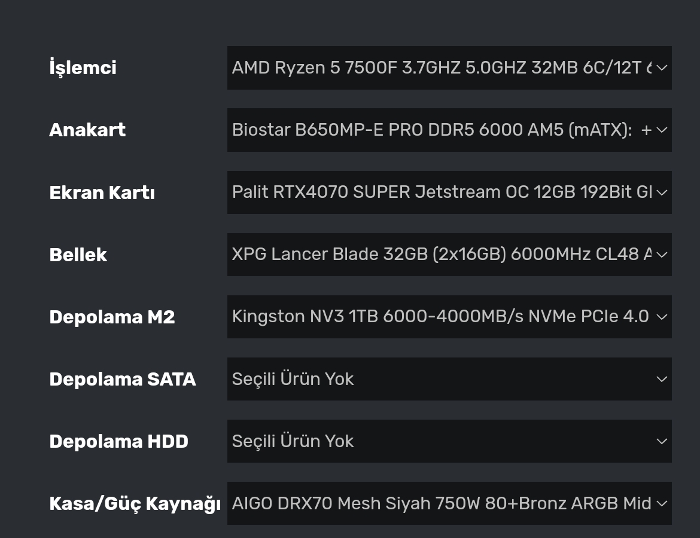Click chevron arrow on AMD Ryzen 5 row
This screenshot has height=538, width=700.
[x=661, y=68]
